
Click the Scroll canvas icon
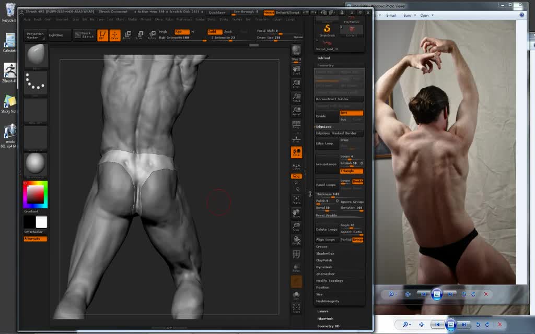(x=296, y=70)
